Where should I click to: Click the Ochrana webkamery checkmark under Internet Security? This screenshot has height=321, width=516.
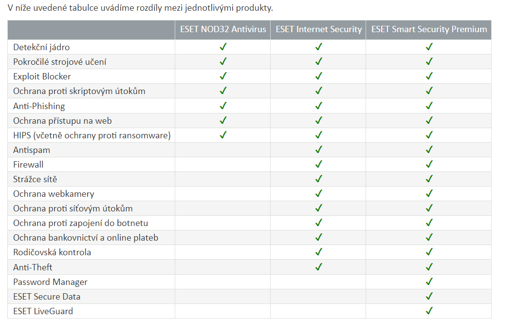click(x=318, y=193)
